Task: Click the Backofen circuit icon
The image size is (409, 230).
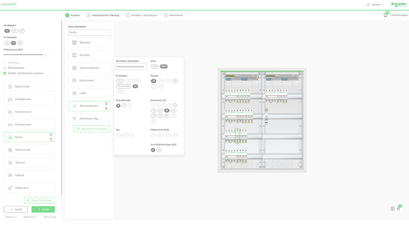Action: pyautogui.click(x=75, y=42)
